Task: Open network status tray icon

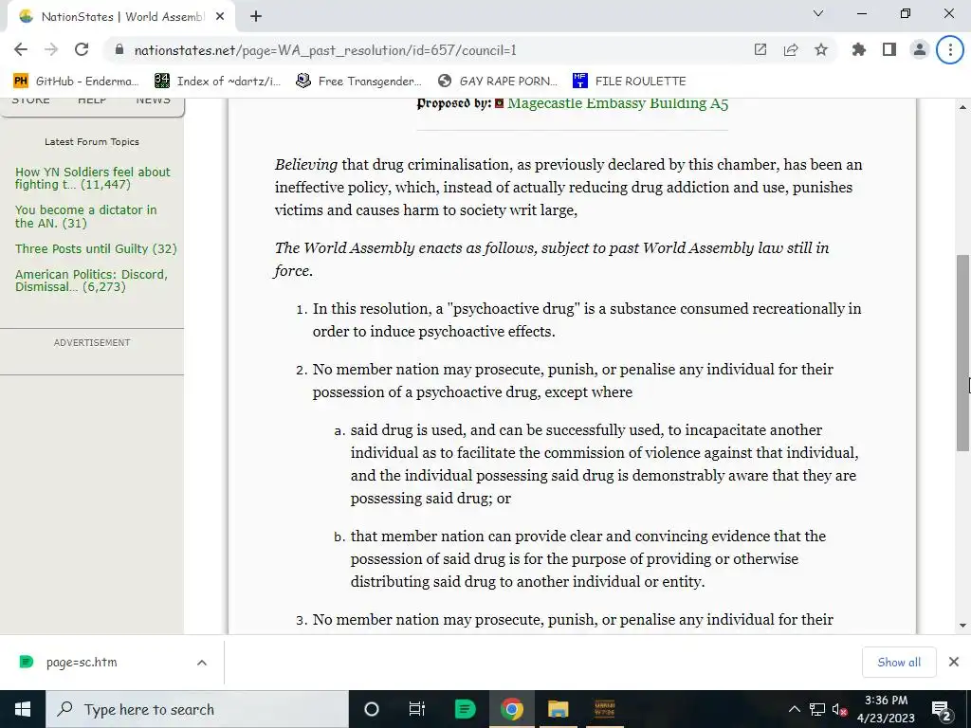Action: (817, 709)
